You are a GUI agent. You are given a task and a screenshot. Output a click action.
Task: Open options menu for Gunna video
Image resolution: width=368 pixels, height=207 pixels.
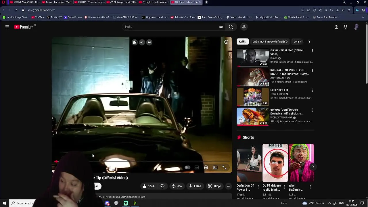point(312,51)
